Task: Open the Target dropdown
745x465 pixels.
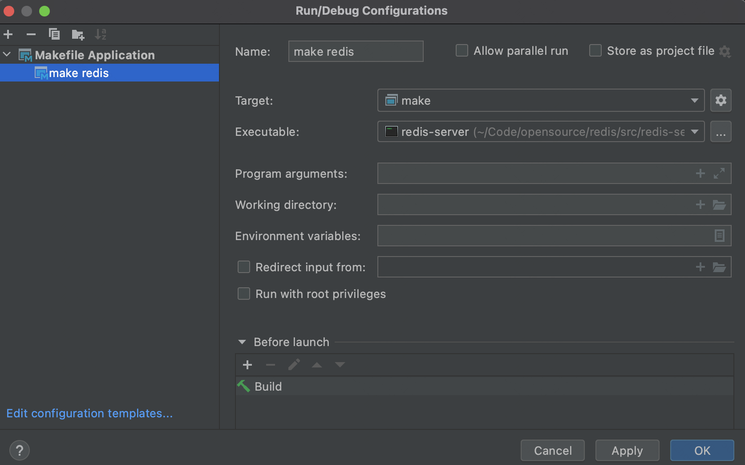Action: pyautogui.click(x=694, y=101)
